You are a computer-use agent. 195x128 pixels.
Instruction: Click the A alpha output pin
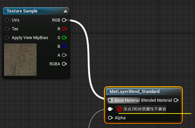[64, 55]
